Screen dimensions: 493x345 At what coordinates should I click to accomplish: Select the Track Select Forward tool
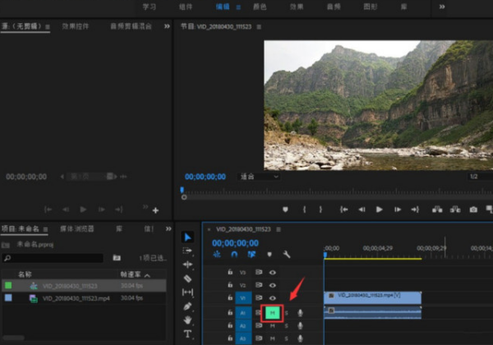(x=187, y=251)
